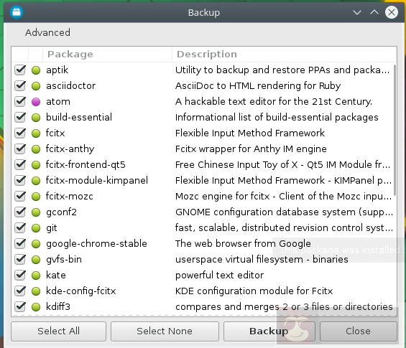Minimize window with down chevron
The height and width of the screenshot is (348, 406).
[357, 12]
